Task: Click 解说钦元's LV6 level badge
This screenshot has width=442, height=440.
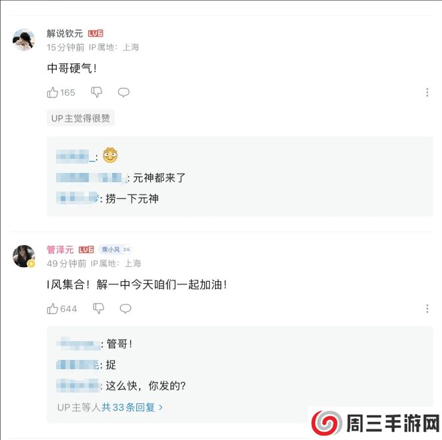Action: tap(95, 33)
